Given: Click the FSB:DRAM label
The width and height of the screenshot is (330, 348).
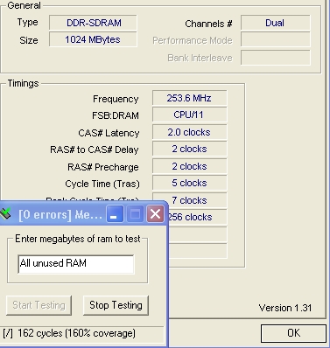Looking at the screenshot, I should [x=116, y=115].
